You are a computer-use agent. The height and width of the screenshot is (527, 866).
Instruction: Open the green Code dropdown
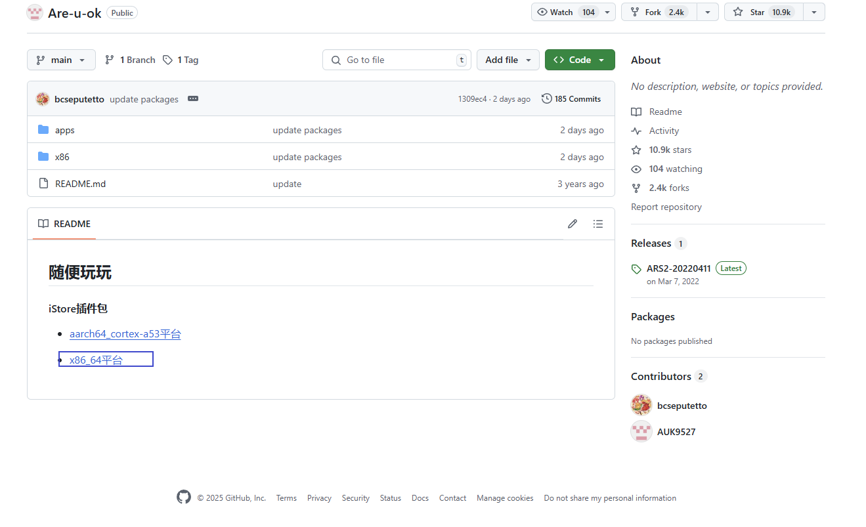[x=580, y=60]
